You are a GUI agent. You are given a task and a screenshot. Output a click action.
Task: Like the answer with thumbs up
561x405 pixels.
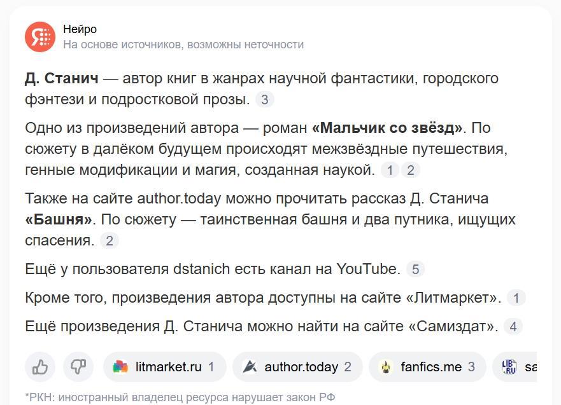pos(40,367)
